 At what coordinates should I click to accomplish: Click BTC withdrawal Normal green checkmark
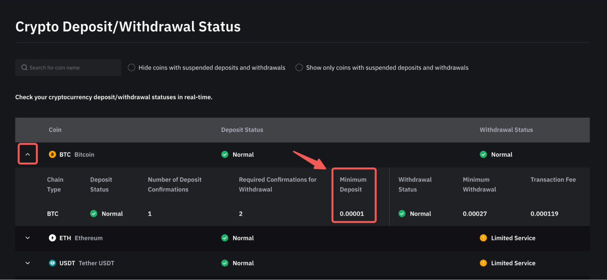[x=483, y=155]
